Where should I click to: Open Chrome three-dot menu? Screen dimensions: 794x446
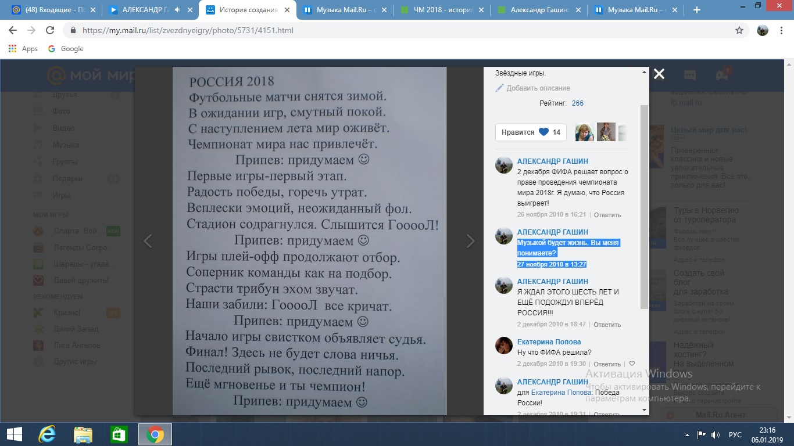tap(782, 30)
